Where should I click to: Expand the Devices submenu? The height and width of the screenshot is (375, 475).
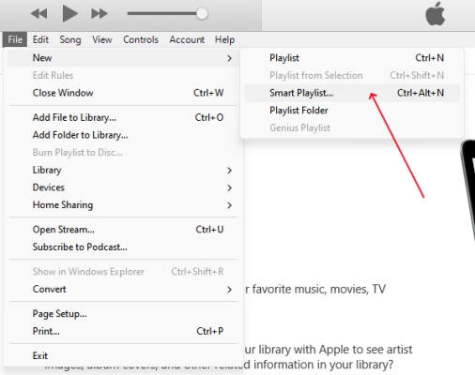(x=123, y=187)
